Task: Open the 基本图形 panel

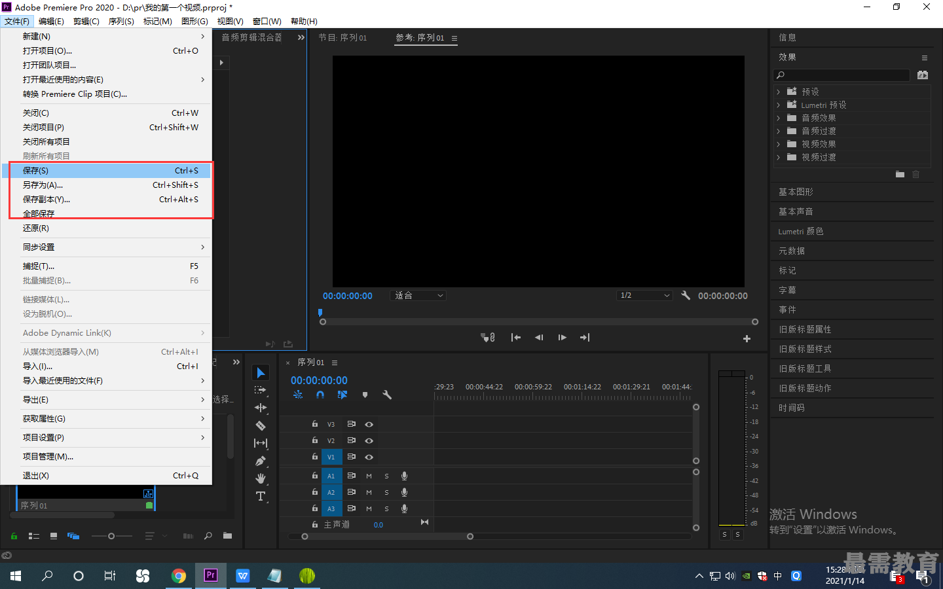Action: (796, 192)
